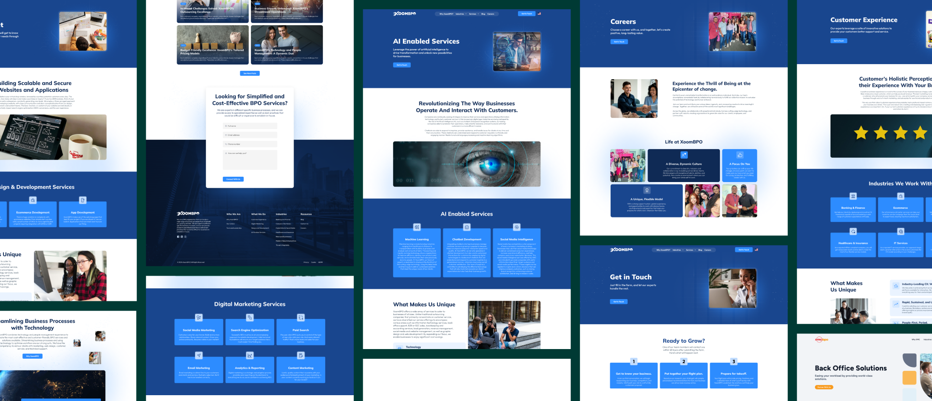This screenshot has height=401, width=932.
Task: Click the A Focus On You thumbs-up icon
Action: coord(740,155)
